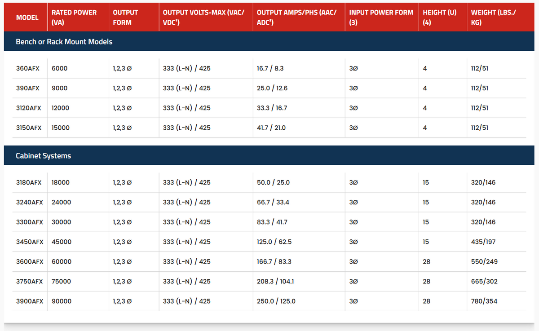This screenshot has height=331, width=539.
Task: Click the OUTPUT VOLTS-MAX column header
Action: 203,18
